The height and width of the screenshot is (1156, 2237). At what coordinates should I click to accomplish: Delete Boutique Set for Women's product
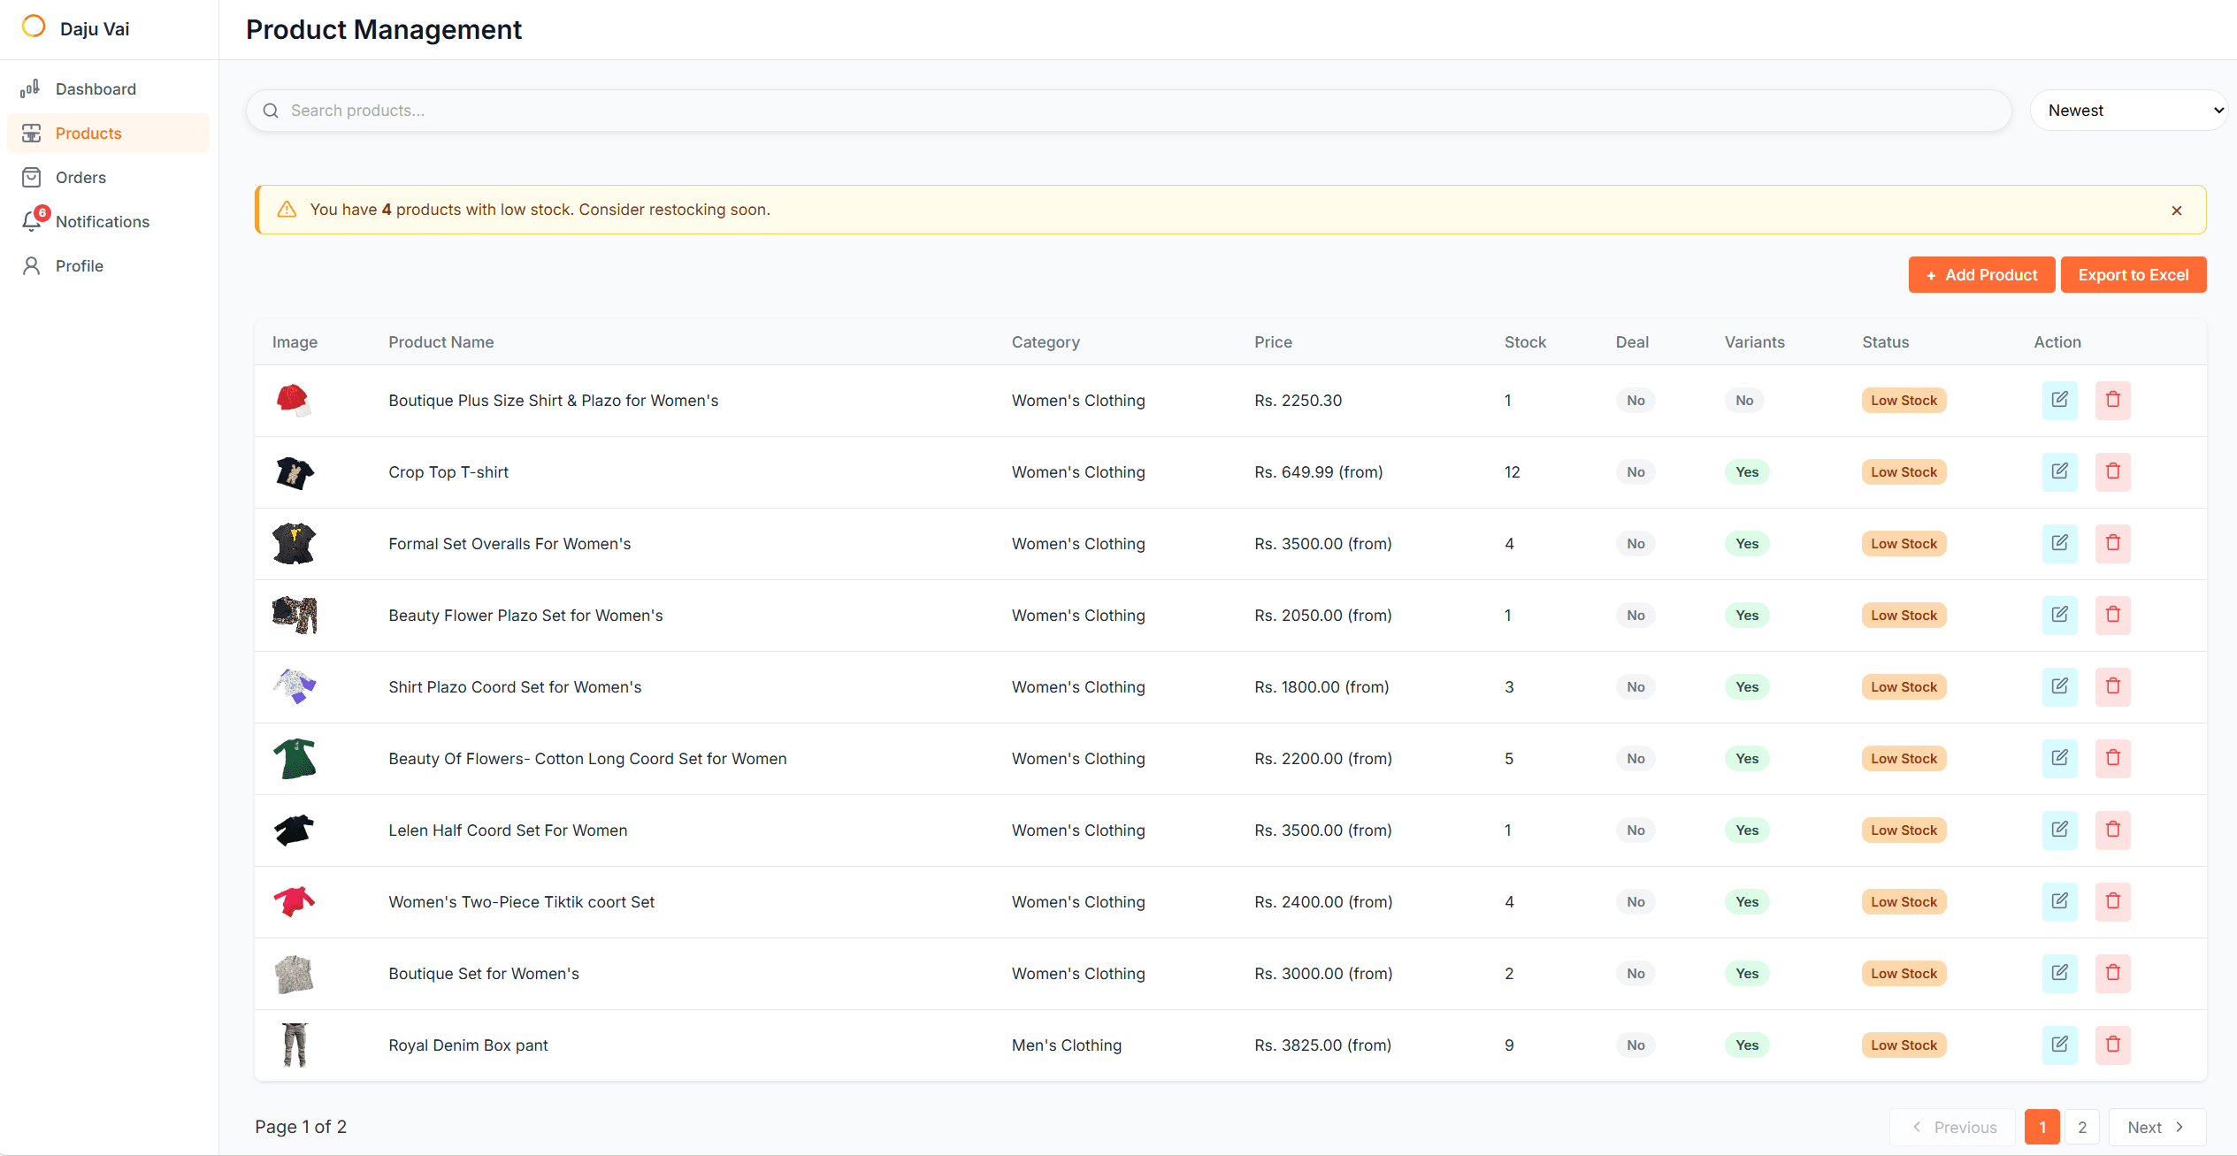(x=2112, y=973)
